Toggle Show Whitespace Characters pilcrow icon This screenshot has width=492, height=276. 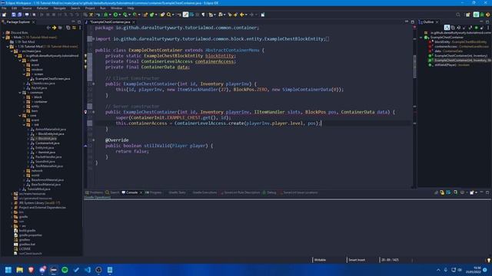pyautogui.click(x=203, y=15)
